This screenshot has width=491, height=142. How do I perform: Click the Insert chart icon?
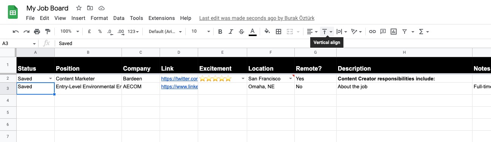point(394,32)
